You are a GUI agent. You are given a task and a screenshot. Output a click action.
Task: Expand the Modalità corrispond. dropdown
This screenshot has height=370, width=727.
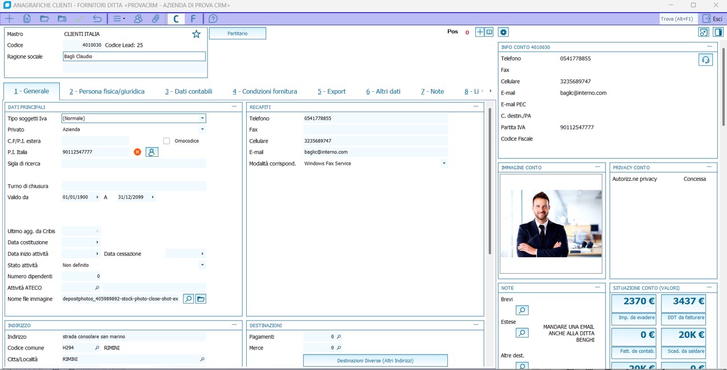(x=444, y=164)
